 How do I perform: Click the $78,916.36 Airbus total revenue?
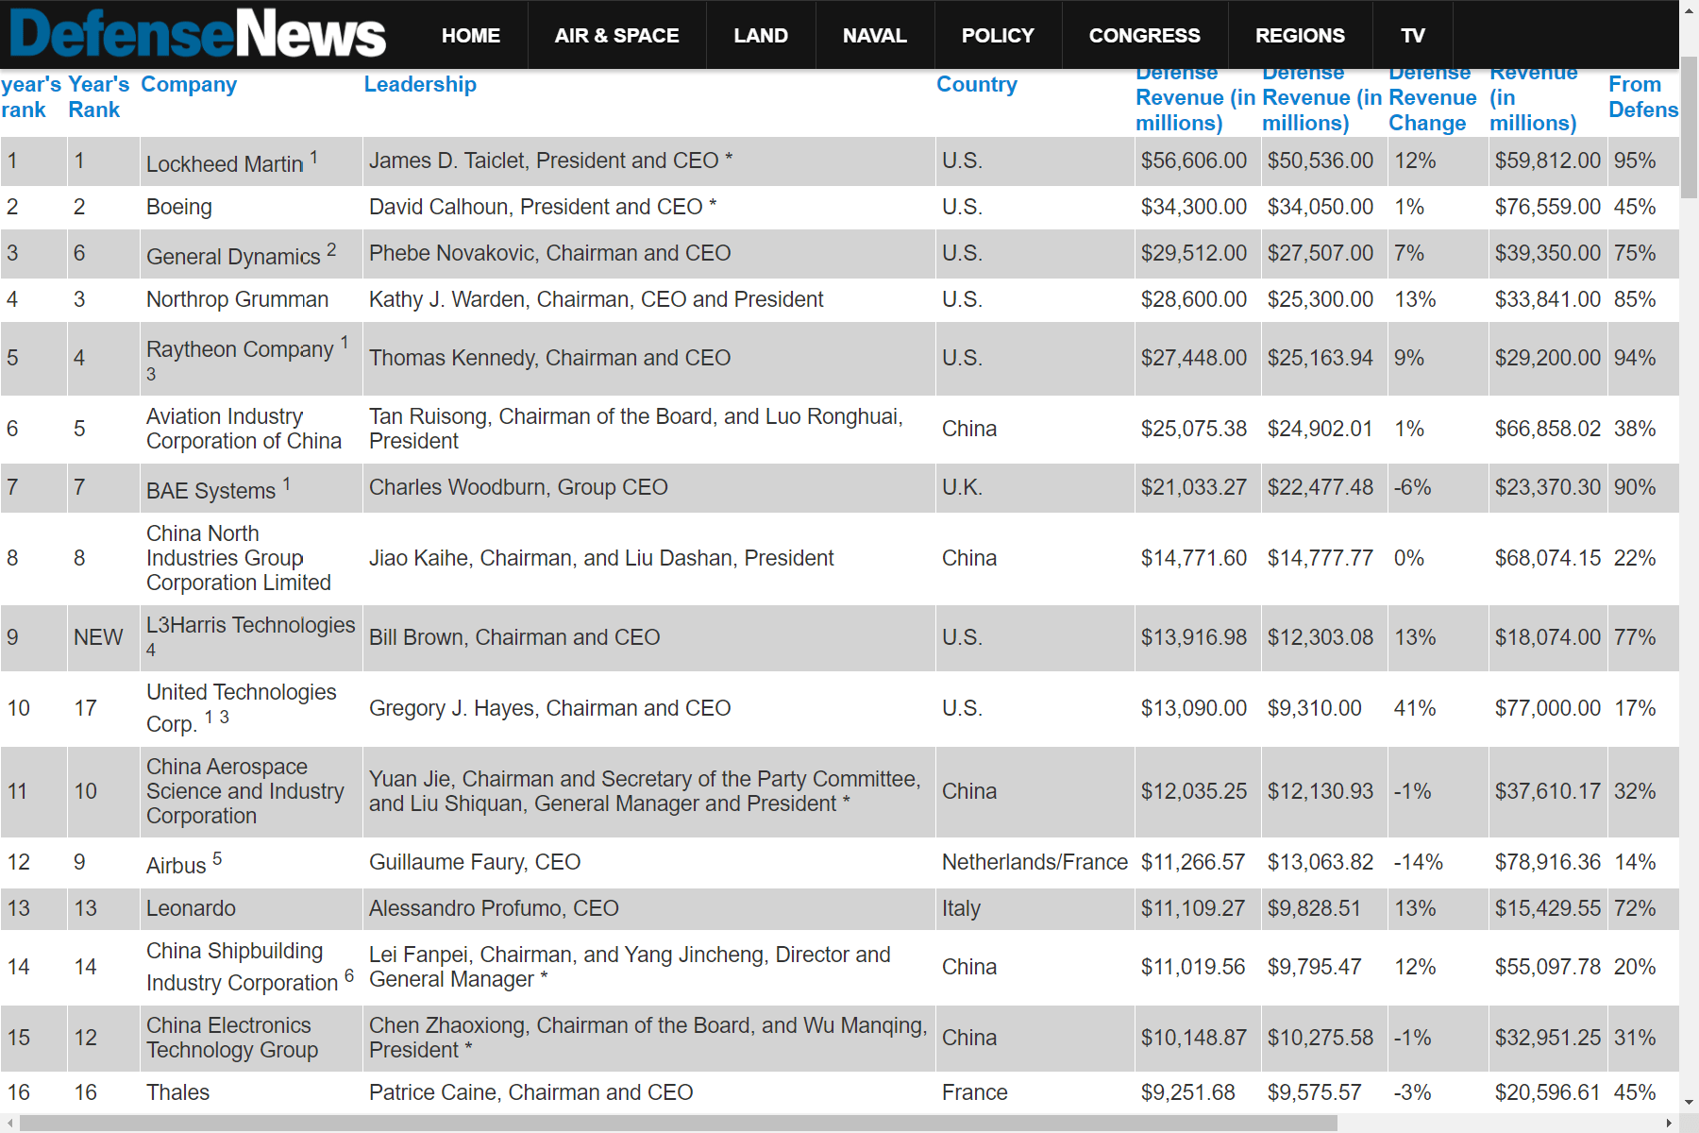1547,862
